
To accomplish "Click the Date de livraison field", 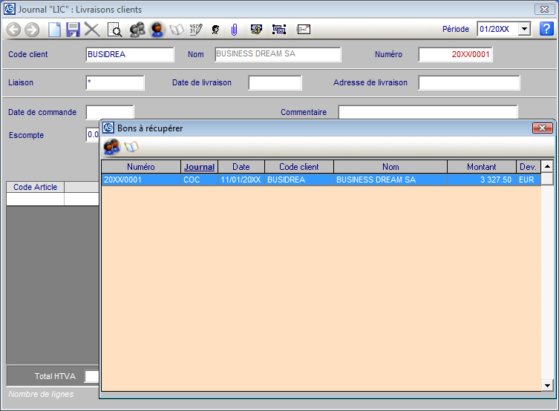I will (275, 83).
